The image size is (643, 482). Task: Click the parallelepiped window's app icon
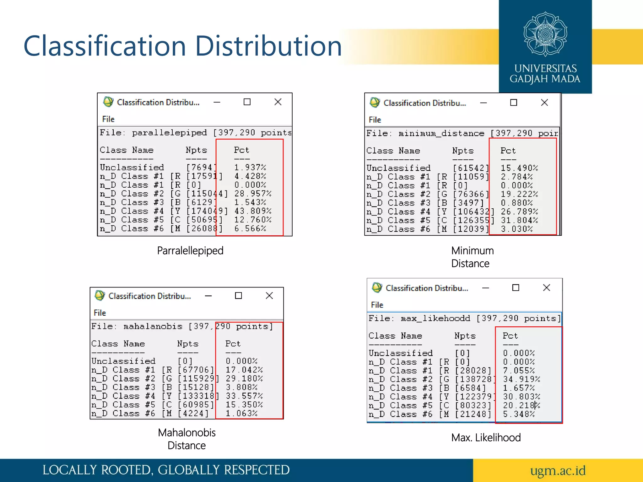tap(108, 102)
